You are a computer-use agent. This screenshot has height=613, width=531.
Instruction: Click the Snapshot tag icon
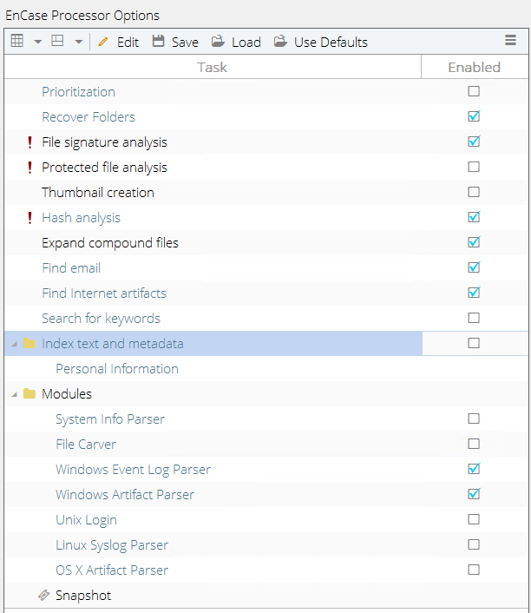(x=43, y=595)
